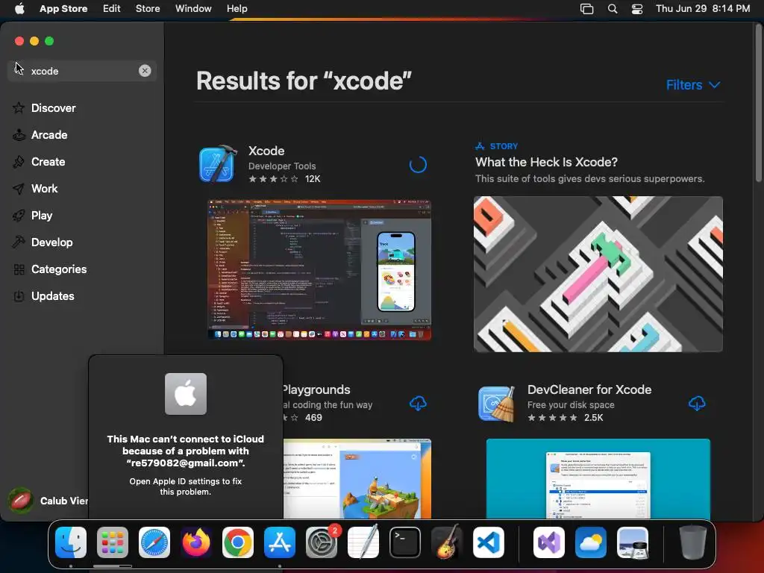Click "Developer Tools" under Xcode
This screenshot has height=573, width=764.
point(282,166)
